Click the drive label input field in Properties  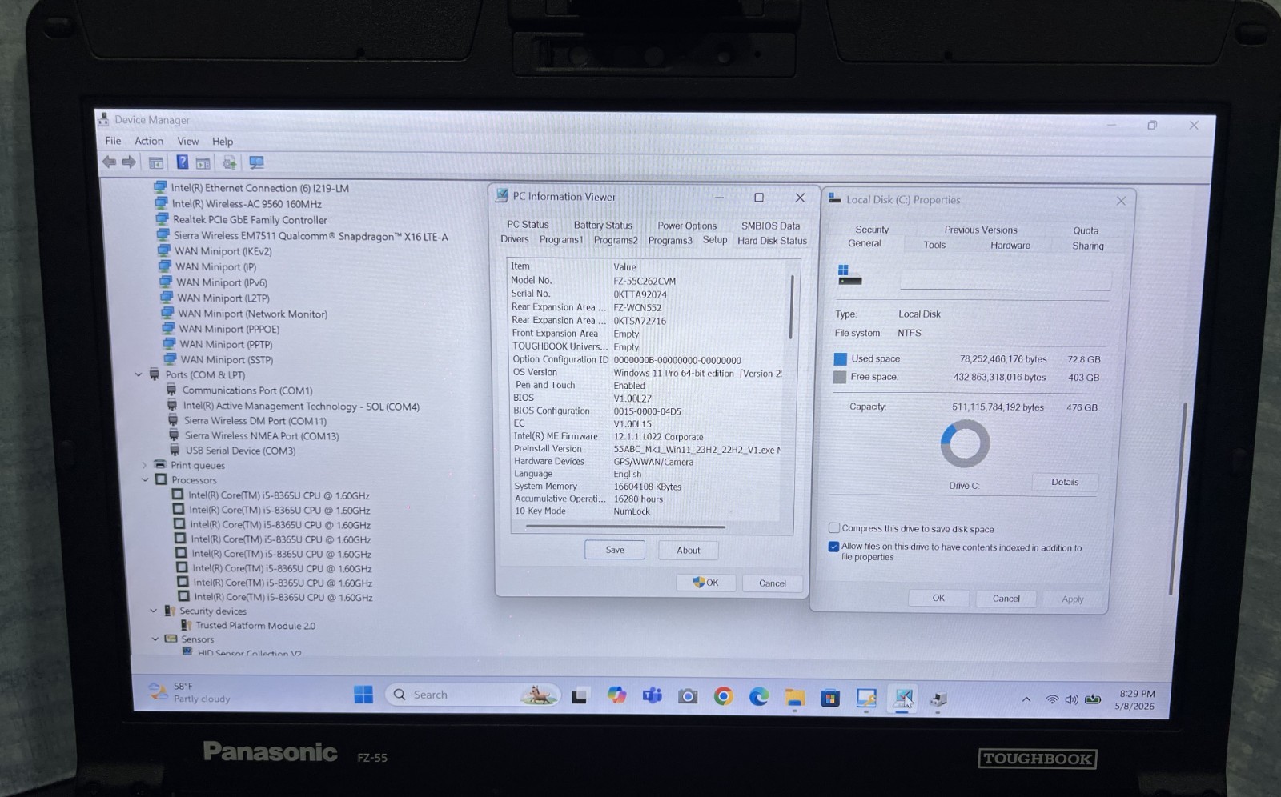1005,279
